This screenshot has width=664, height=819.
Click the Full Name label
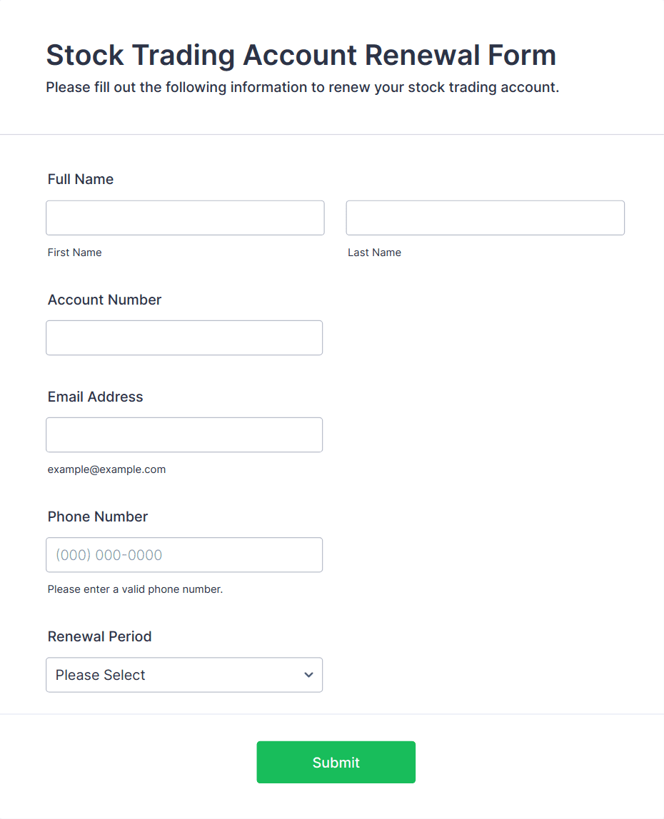(x=81, y=179)
